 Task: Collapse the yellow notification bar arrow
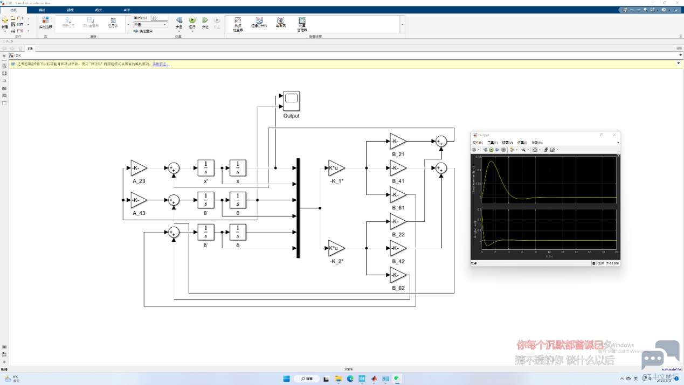pyautogui.click(x=679, y=64)
